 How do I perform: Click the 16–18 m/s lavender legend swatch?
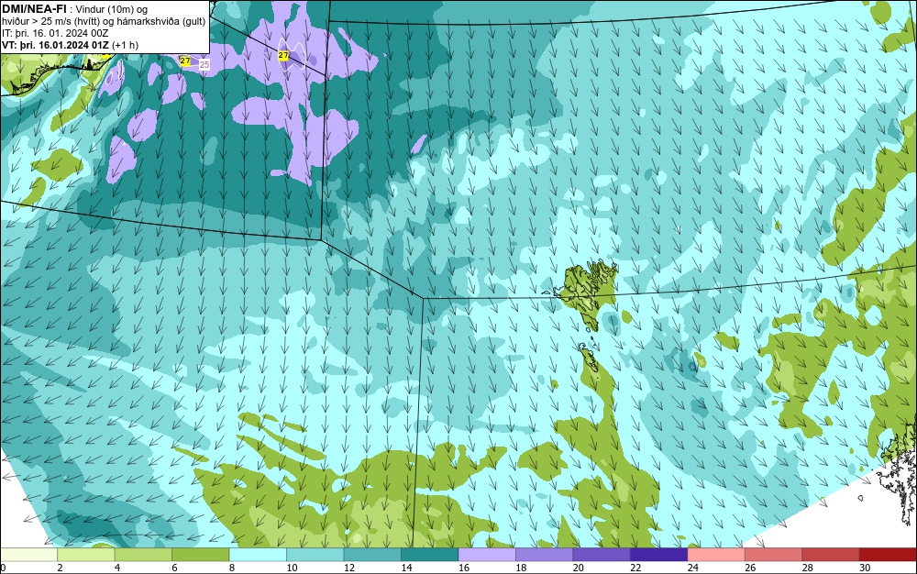click(x=487, y=555)
